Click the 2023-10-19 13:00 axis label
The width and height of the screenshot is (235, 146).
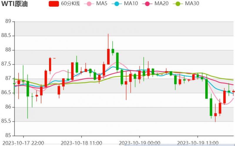[x=198, y=143]
